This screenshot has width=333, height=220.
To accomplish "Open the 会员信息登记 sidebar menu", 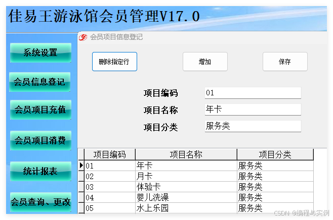I will (x=39, y=82).
